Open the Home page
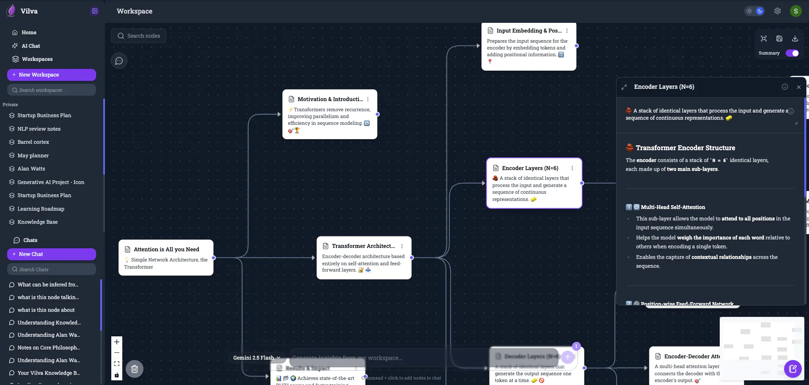This screenshot has height=385, width=809. [29, 33]
